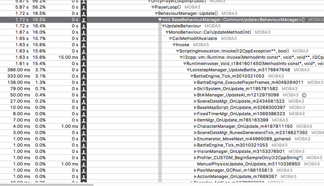
Task: Click user icon in ItemMgr_OnUpdate row
Action: pos(84,120)
